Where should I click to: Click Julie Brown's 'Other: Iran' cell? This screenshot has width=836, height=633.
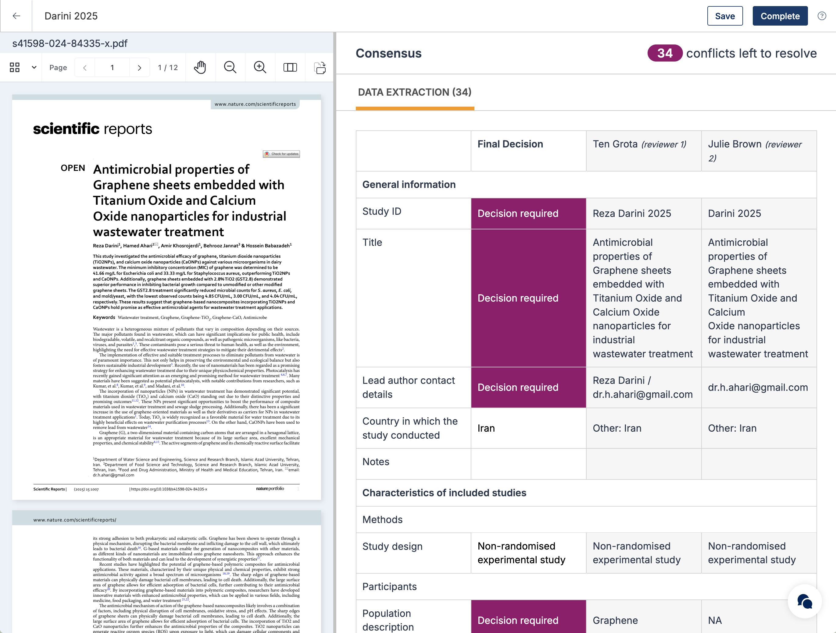pyautogui.click(x=759, y=428)
